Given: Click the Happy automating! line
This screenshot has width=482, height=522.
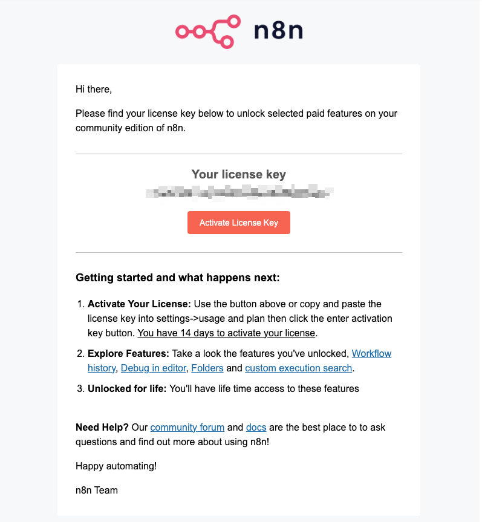Looking at the screenshot, I should coord(116,466).
